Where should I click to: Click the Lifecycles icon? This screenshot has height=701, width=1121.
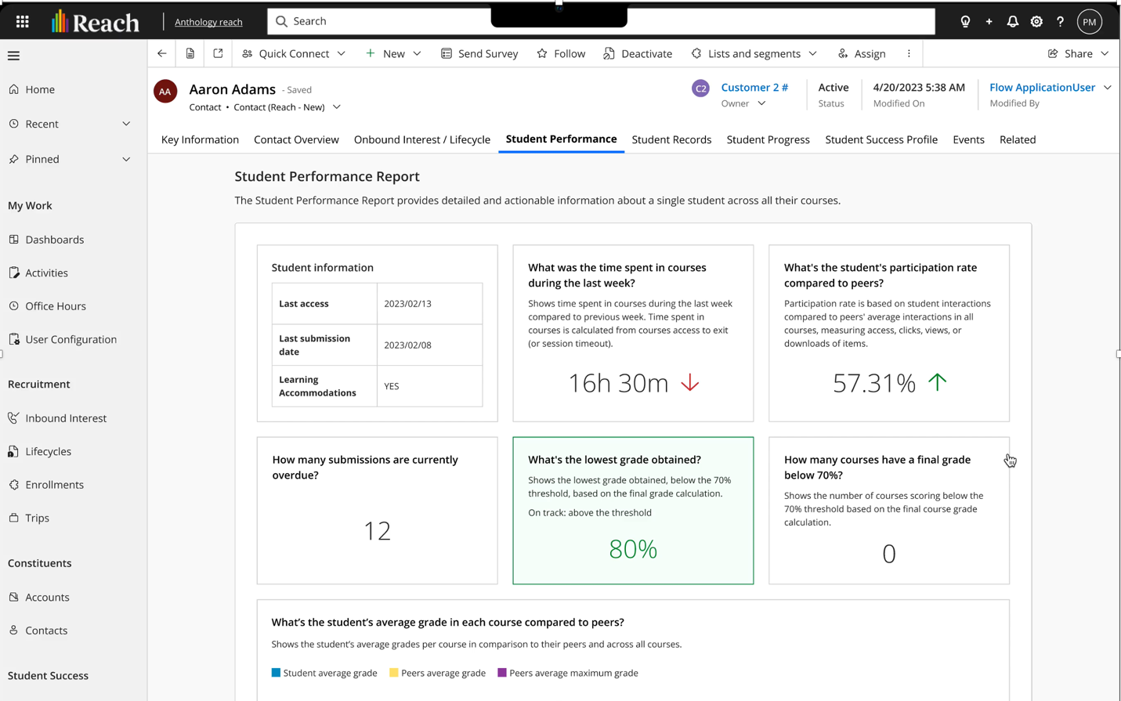[14, 451]
